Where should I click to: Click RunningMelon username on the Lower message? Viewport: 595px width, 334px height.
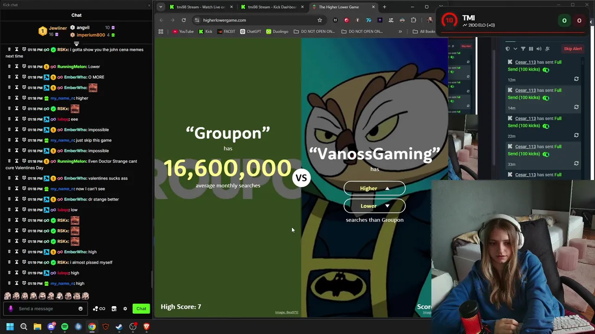pos(73,67)
